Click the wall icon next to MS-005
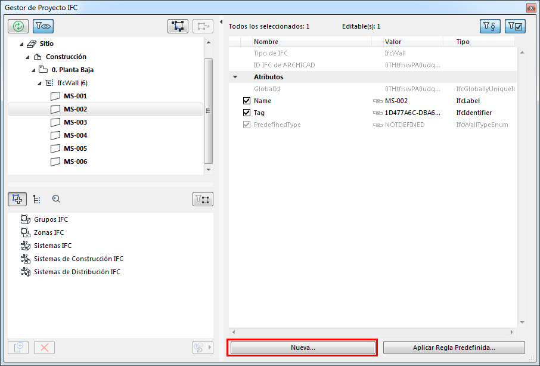Screen dimensions: 540x366 click(55, 148)
